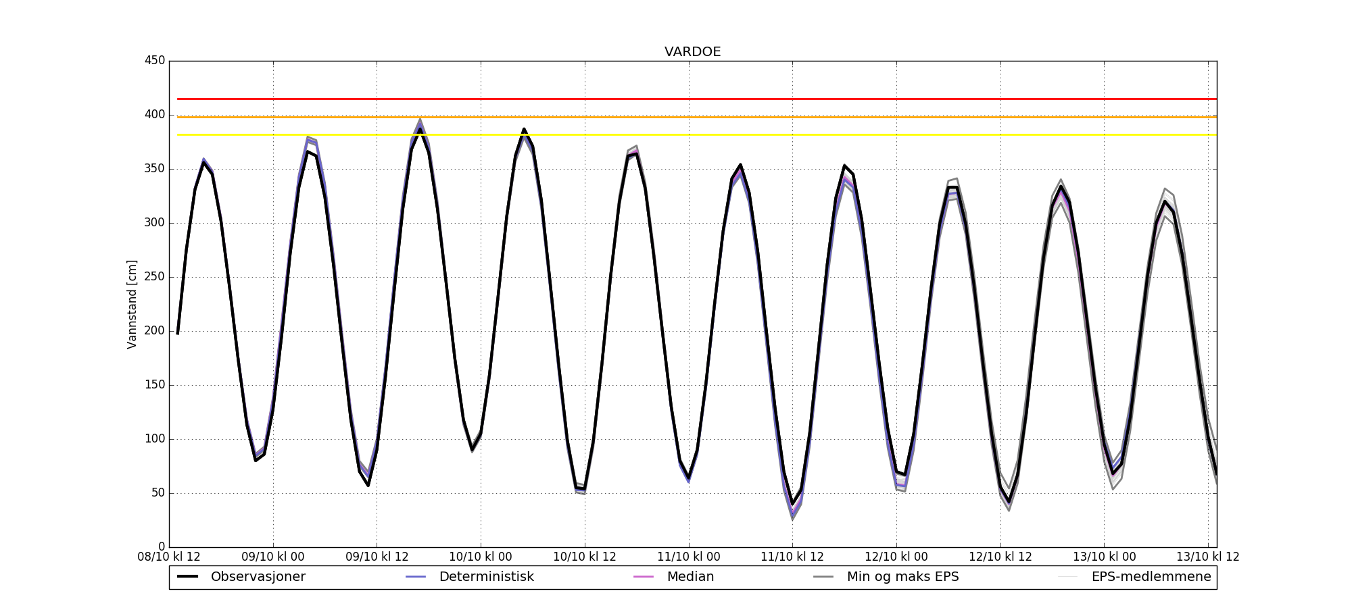
Task: Click the gray Min og maks legend swatch
Action: point(823,577)
